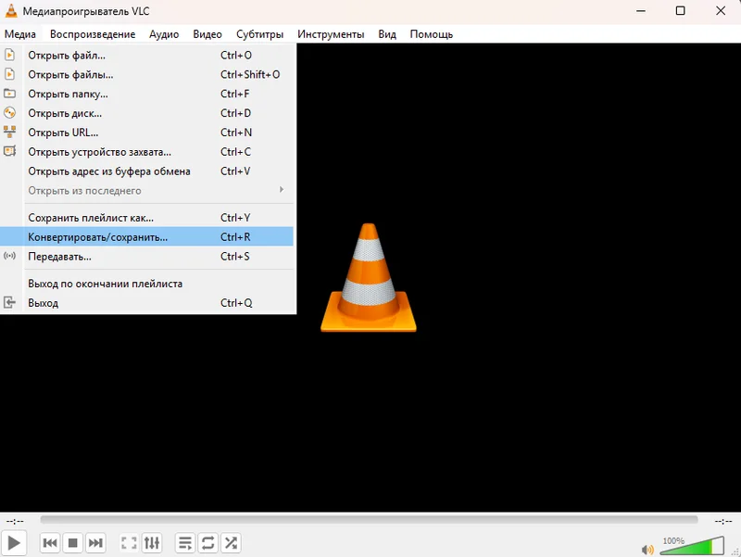Choose 'Открыть файл...' from the menu
741x557 pixels.
point(67,56)
